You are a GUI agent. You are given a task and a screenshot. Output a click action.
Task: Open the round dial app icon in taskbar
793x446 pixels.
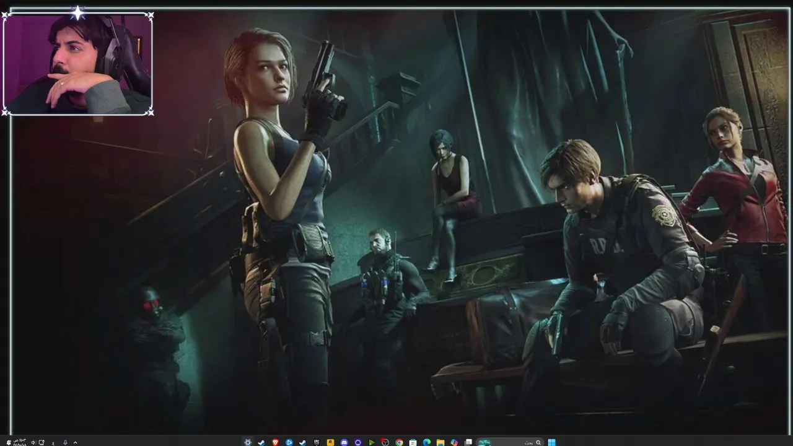click(385, 442)
